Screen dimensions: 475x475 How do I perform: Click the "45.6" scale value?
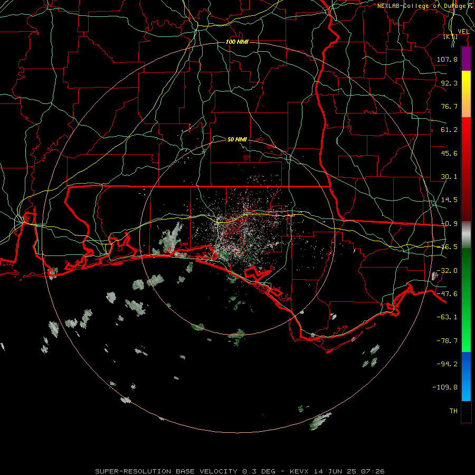pyautogui.click(x=449, y=153)
